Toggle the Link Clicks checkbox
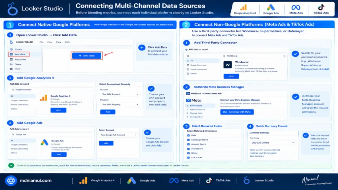 click(x=188, y=158)
